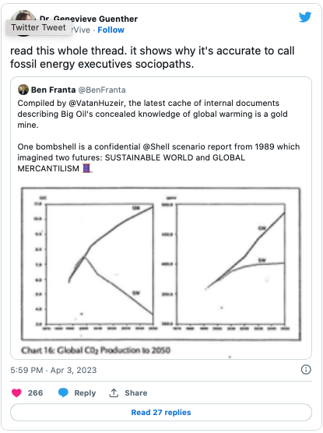The image size is (323, 433).
Task: Click the blue reply speech bubble icon
Action: click(63, 393)
